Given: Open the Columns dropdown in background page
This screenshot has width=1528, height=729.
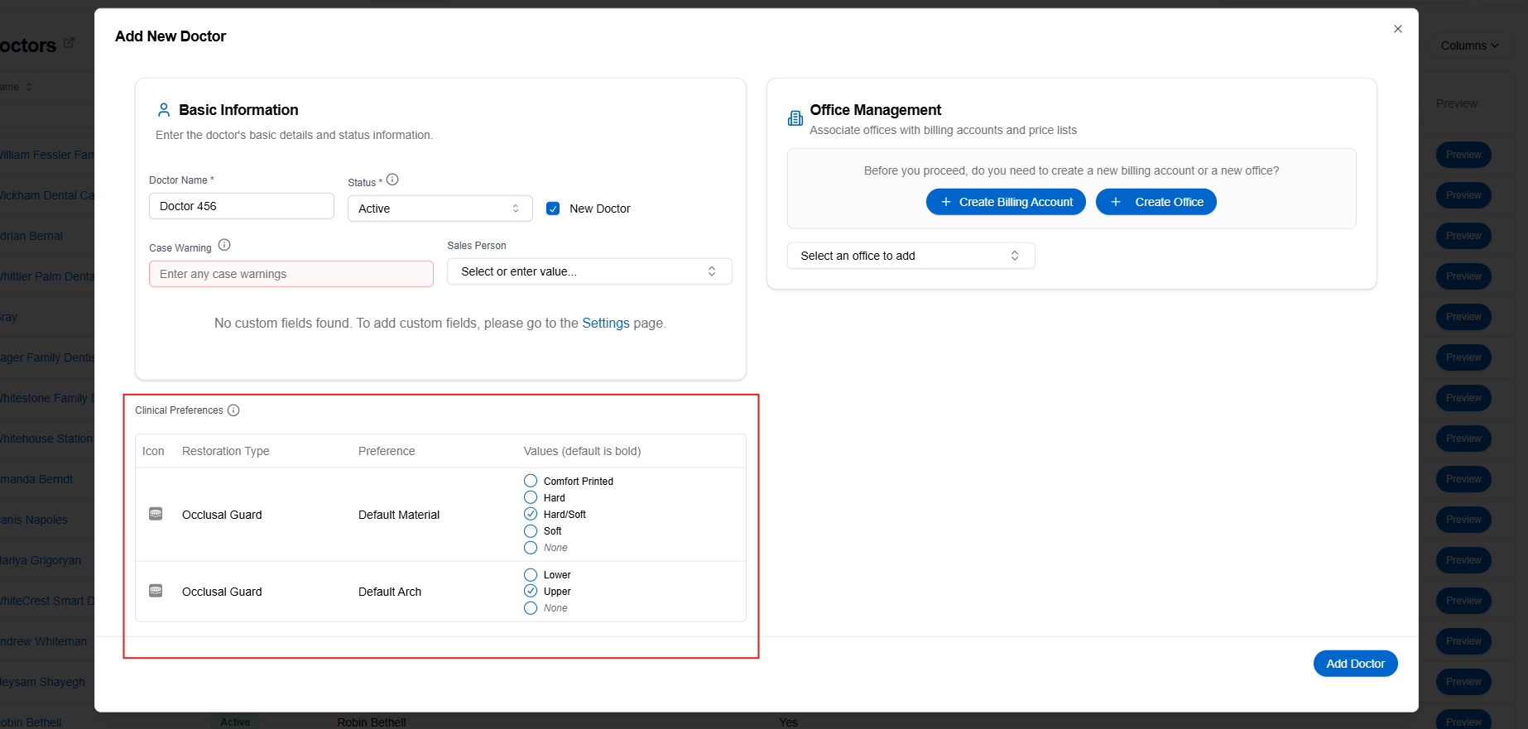Looking at the screenshot, I should [1469, 46].
